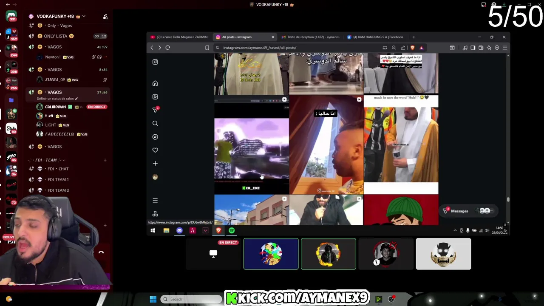The image size is (544, 306).
Task: Open the Stake server with badge 80
Action: point(11,128)
